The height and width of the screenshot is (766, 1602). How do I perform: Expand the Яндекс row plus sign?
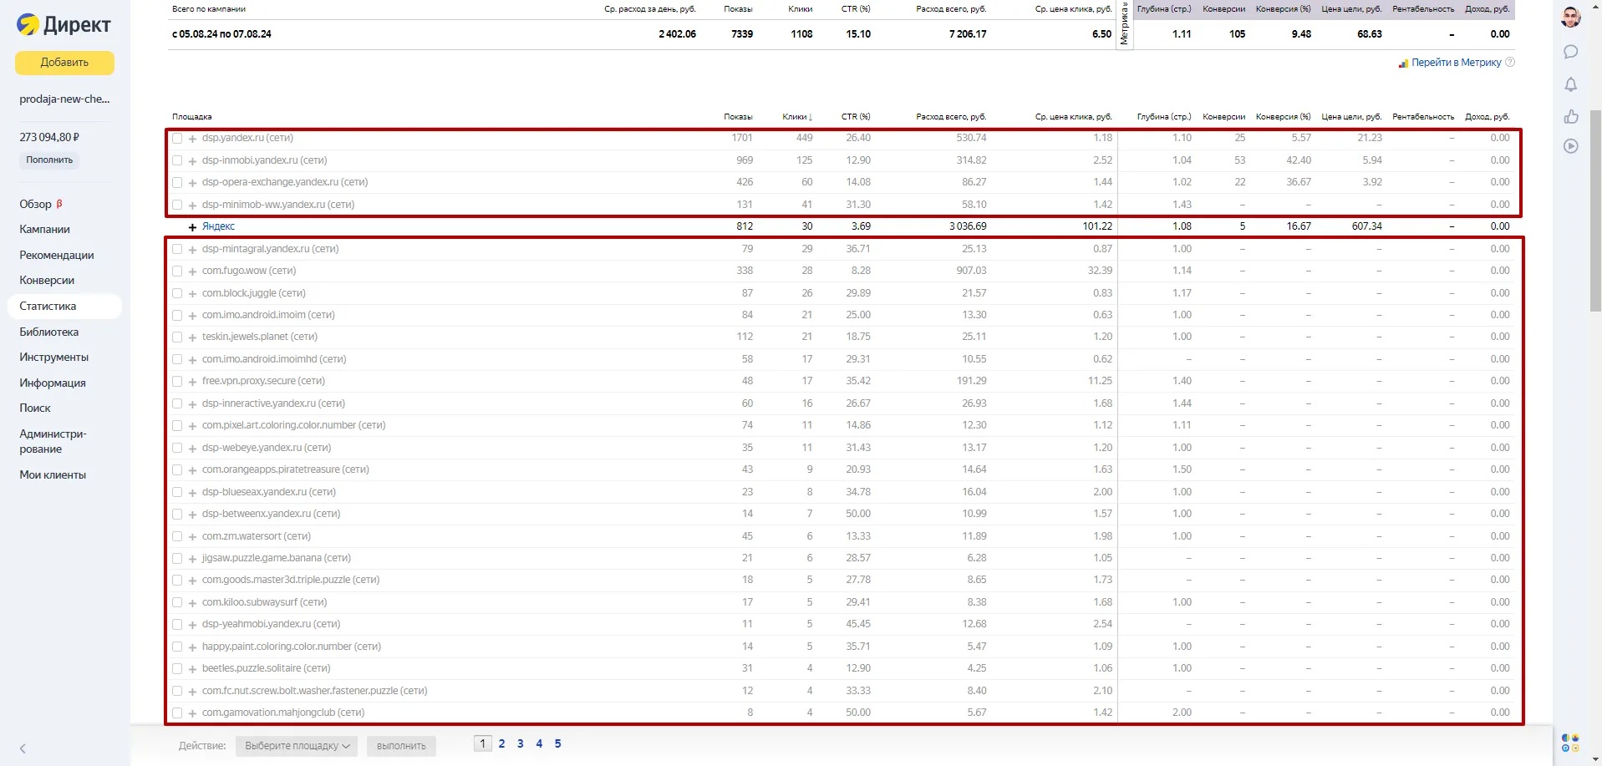pos(192,227)
